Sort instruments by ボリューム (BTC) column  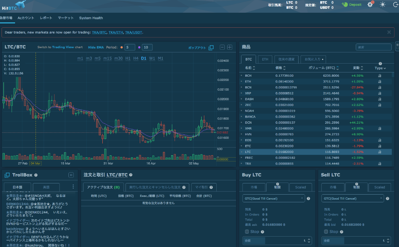(324, 68)
